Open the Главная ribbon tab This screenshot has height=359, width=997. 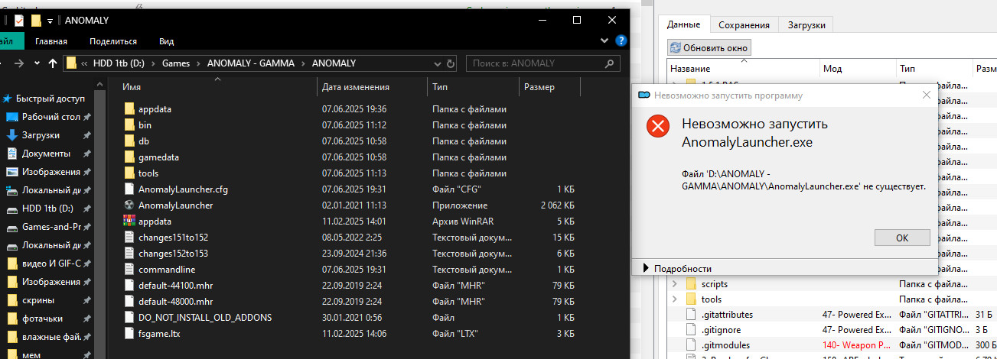[x=50, y=41]
